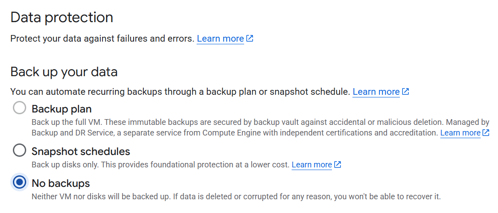Viewport: 498px width, 213px height.
Task: Select the Backup plan radio button
Action: [x=20, y=108]
